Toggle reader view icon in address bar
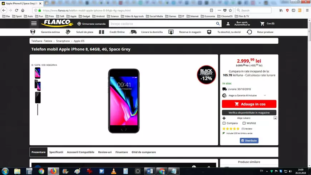Viewport: 311px width, 175px height. [x=211, y=10]
